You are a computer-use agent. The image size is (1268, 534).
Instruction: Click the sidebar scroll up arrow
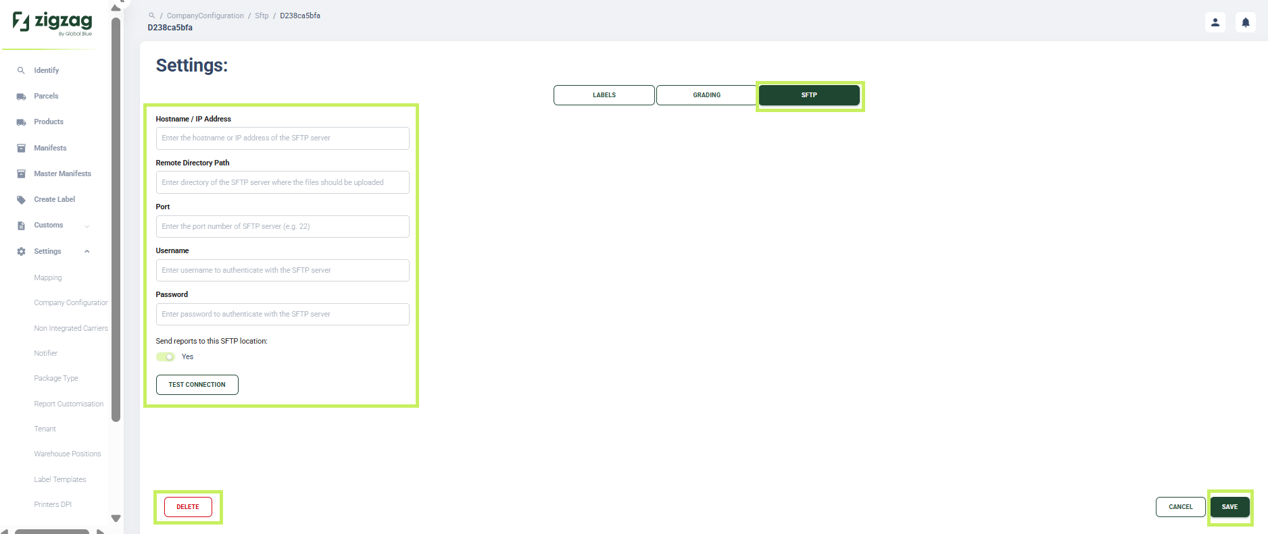(116, 8)
